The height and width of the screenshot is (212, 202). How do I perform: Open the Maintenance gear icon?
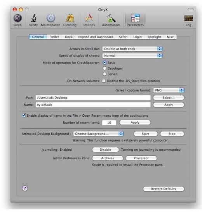click(51, 18)
